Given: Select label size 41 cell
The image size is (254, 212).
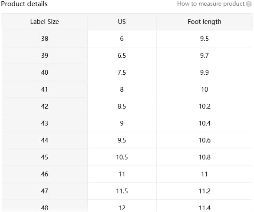Looking at the screenshot, I should [45, 89].
